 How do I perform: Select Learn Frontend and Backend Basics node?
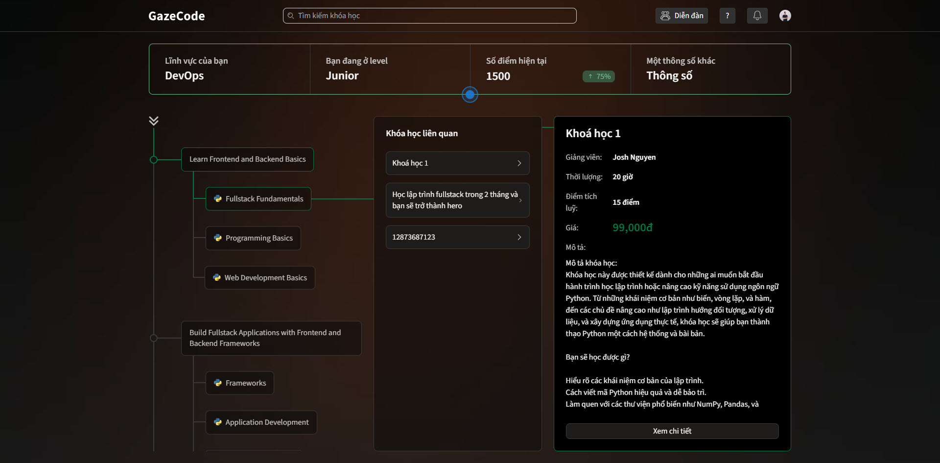pyautogui.click(x=247, y=160)
